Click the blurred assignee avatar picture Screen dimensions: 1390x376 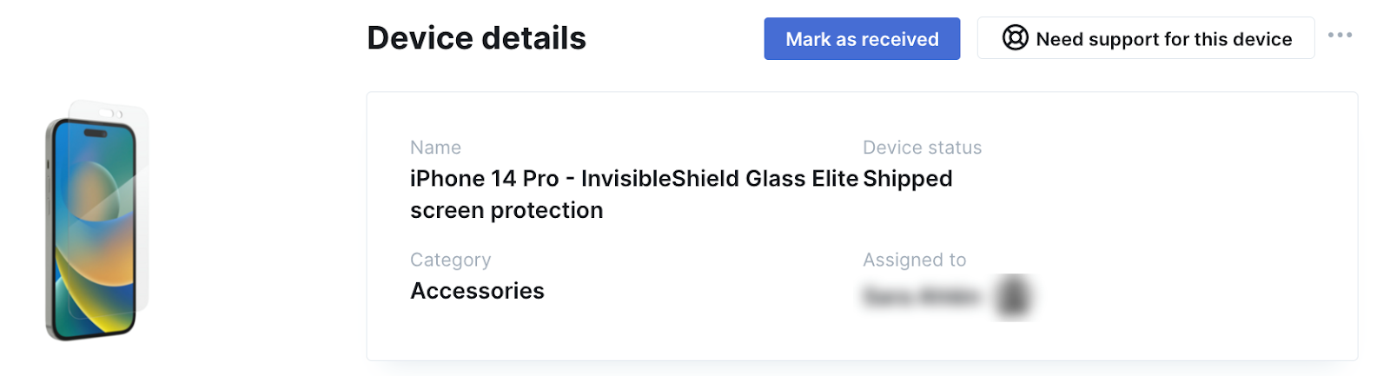[1013, 297]
